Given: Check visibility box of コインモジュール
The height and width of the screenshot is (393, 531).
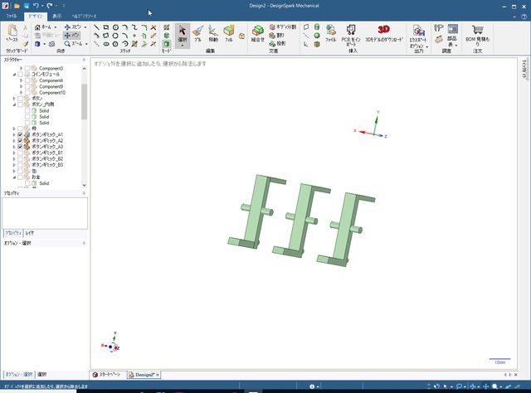Looking at the screenshot, I should pyautogui.click(x=20, y=75).
